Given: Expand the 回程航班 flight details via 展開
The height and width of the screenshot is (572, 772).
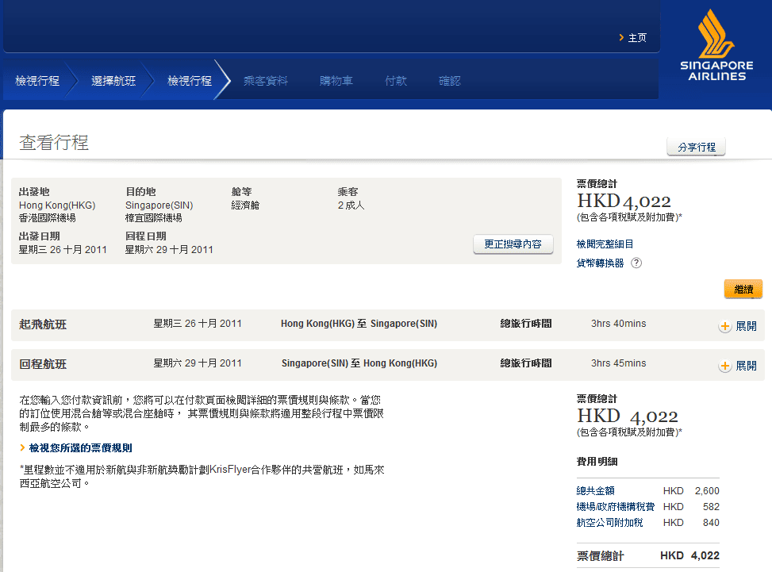Looking at the screenshot, I should click(x=746, y=366).
